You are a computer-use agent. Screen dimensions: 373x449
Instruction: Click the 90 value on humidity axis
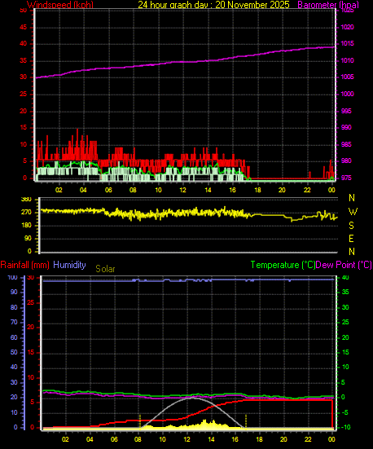point(14,292)
